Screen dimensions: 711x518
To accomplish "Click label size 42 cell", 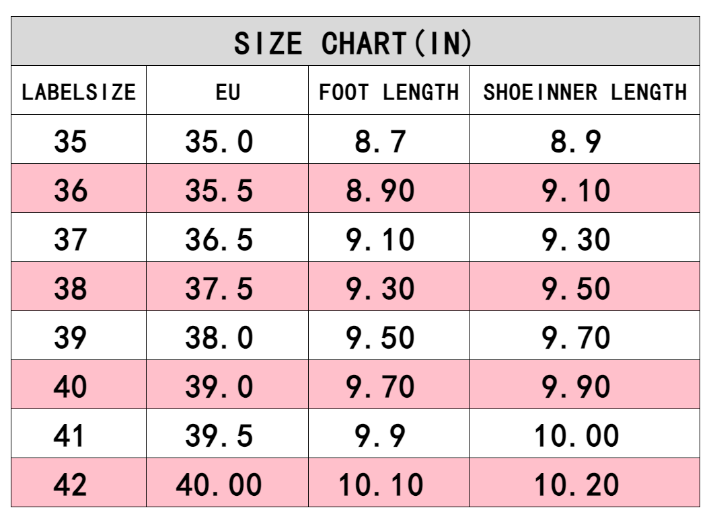I will tap(71, 484).
